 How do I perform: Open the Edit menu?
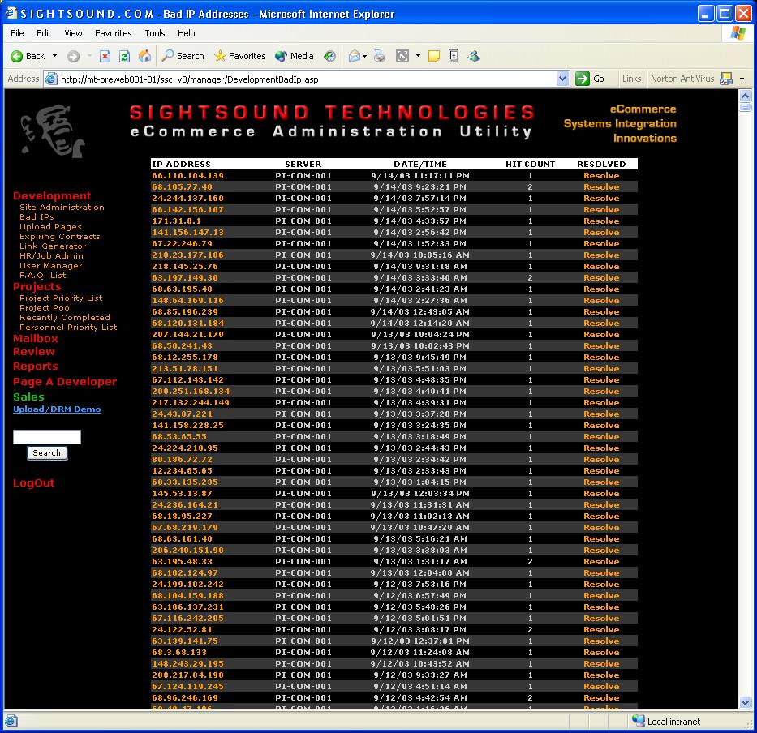[44, 33]
